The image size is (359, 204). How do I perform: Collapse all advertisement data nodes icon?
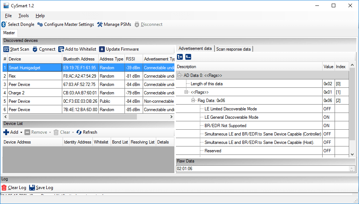pyautogui.click(x=188, y=57)
